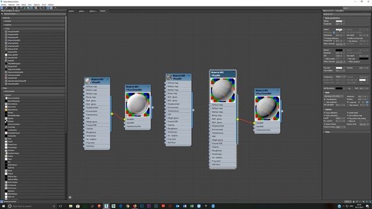
Task: Toggle Dim distance checkbox
Action: [348, 41]
